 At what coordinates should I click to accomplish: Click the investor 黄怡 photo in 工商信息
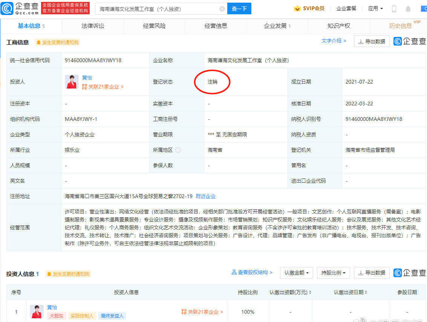pos(72,82)
